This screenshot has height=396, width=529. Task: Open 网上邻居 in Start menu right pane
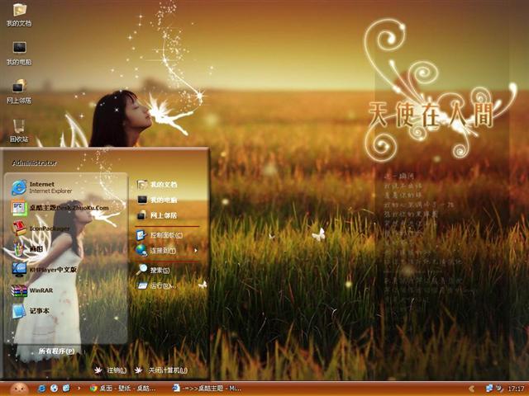[157, 214]
